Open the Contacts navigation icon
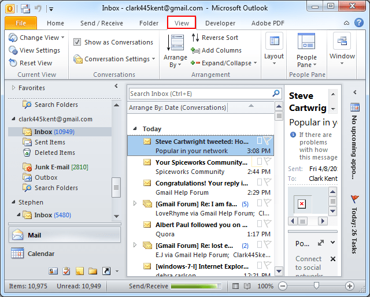370x297 pixels. (x=53, y=271)
